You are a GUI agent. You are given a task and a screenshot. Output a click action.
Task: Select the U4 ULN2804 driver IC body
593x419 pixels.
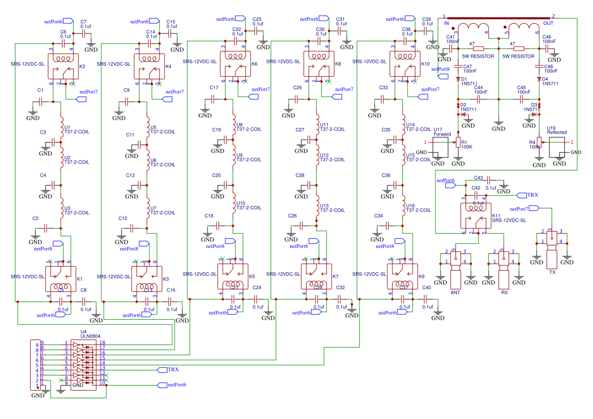pyautogui.click(x=84, y=365)
